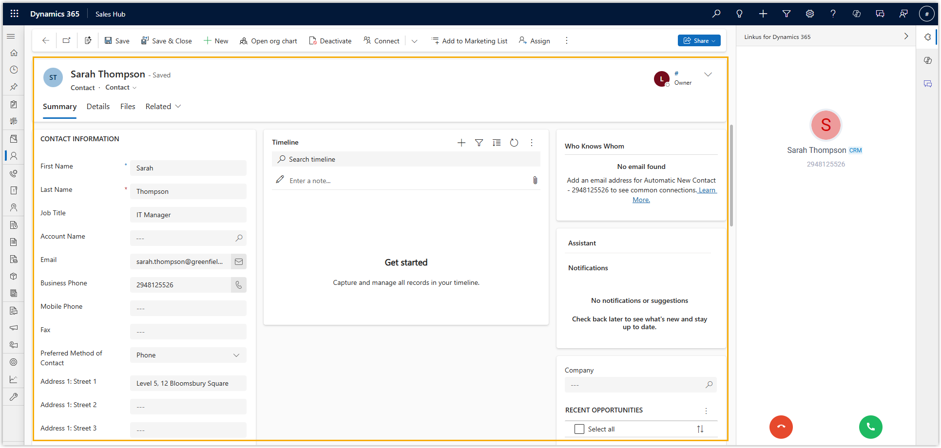
Task: Expand the header owner chevron
Action: (708, 75)
